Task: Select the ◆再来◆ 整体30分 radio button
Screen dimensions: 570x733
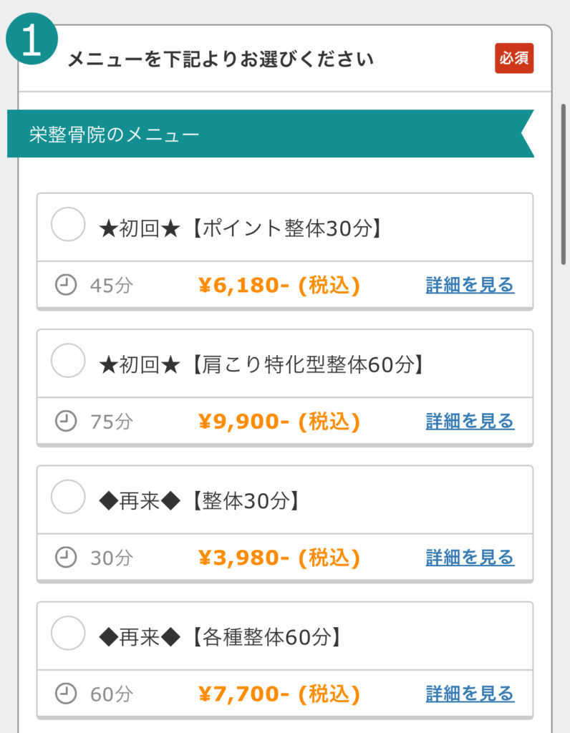Action: (x=68, y=497)
